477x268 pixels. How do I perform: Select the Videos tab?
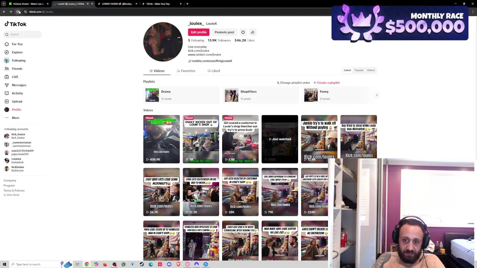click(157, 71)
